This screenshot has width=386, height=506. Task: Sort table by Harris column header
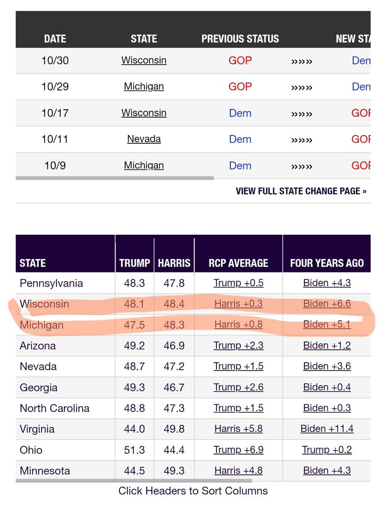pos(174,263)
